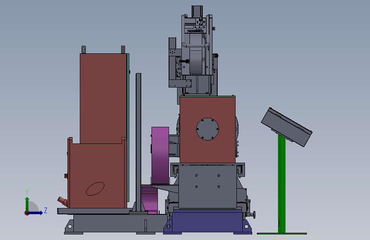Click the blue Z-axis arrow of the triad

(35, 213)
